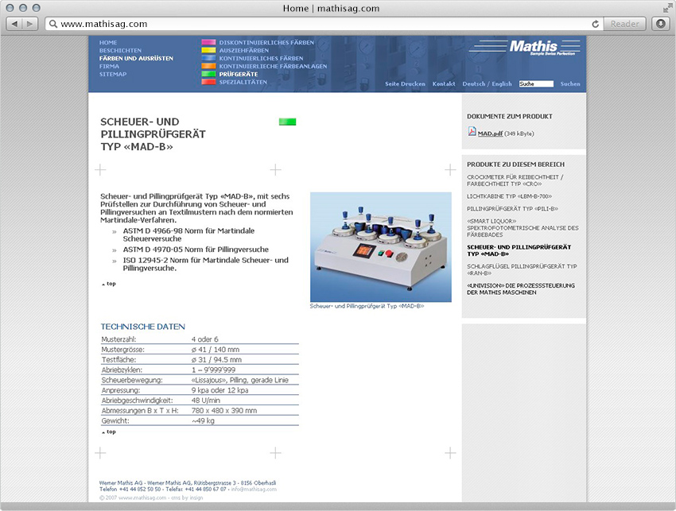Click the Gewicht value '~49 kg'
The image size is (676, 511).
pos(203,421)
